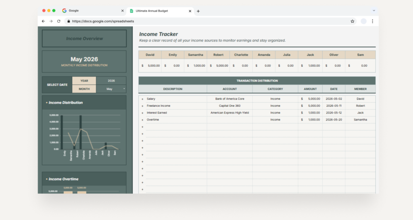Click the Google favicon on first tab
413x220 pixels.
(64, 10)
